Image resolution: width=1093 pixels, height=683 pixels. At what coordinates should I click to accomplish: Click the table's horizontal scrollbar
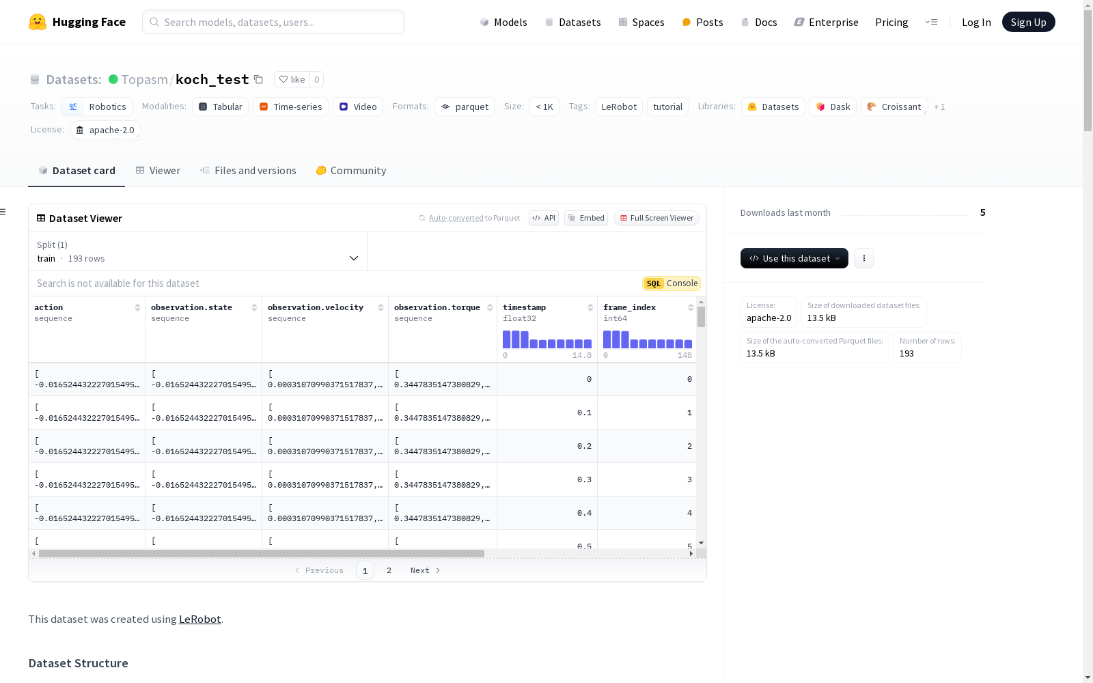(x=262, y=553)
